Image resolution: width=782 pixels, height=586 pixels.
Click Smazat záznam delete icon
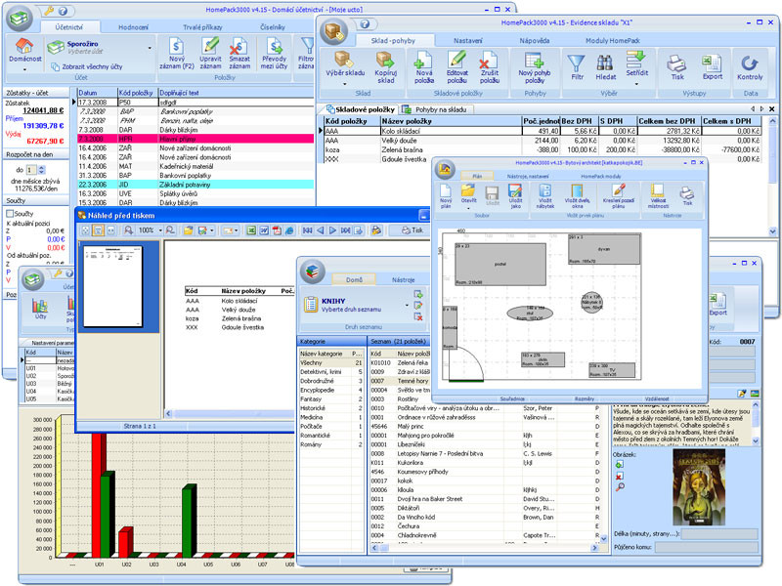239,47
